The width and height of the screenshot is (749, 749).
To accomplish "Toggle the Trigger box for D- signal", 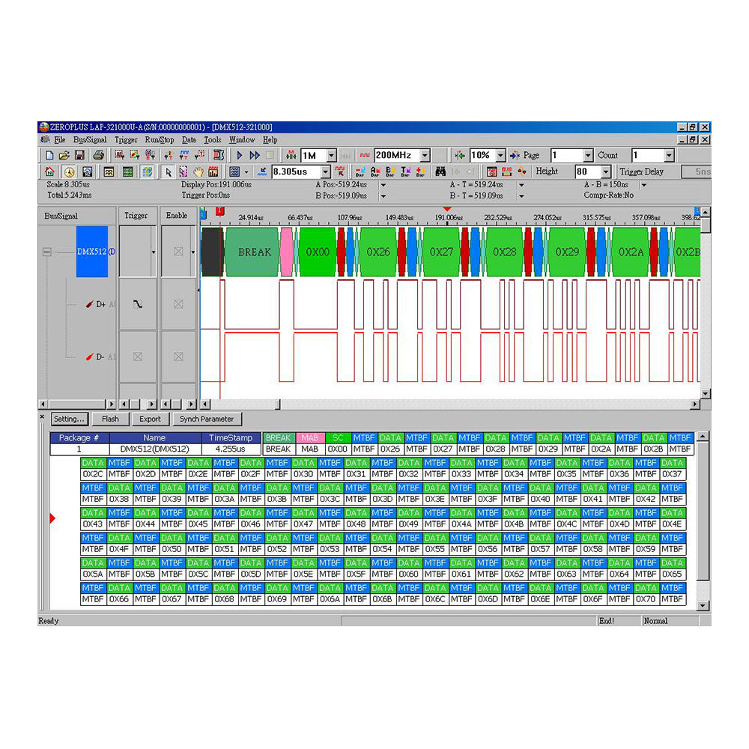I will pos(138,357).
